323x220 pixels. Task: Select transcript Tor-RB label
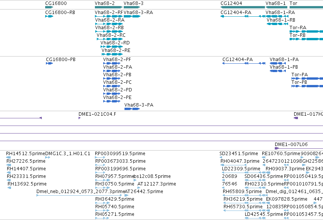[x=298, y=35]
